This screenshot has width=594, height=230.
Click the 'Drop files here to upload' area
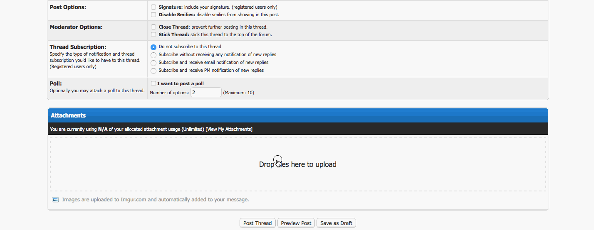tap(298, 164)
